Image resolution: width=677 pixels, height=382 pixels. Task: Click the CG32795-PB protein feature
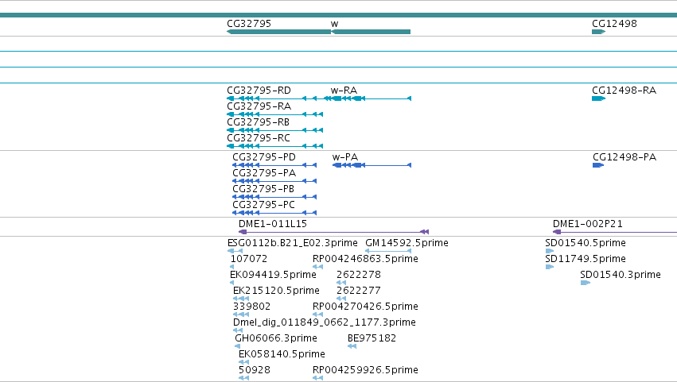[x=274, y=197]
